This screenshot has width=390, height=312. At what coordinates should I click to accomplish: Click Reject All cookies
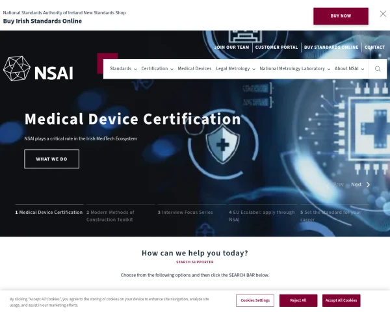tap(298, 300)
